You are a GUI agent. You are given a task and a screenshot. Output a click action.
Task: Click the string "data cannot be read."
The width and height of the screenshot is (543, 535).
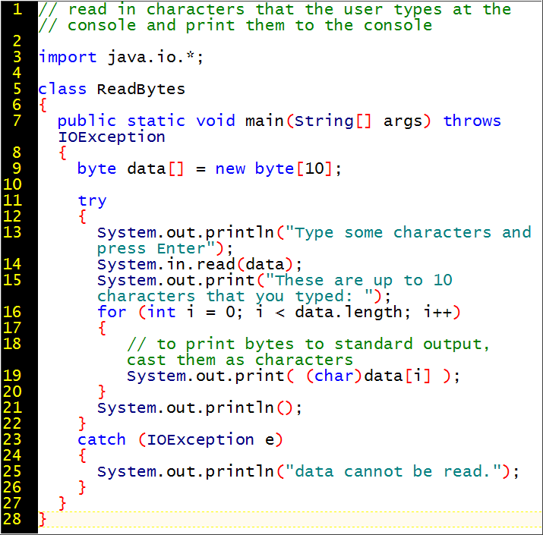tap(393, 472)
